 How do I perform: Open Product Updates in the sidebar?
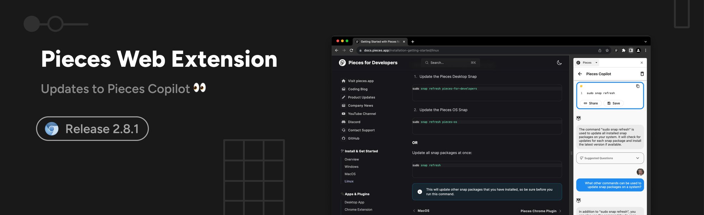pyautogui.click(x=362, y=98)
